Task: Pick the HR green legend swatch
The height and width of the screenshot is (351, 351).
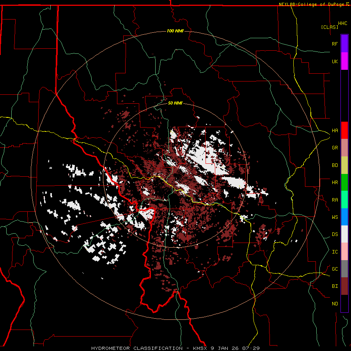Action: tap(344, 182)
